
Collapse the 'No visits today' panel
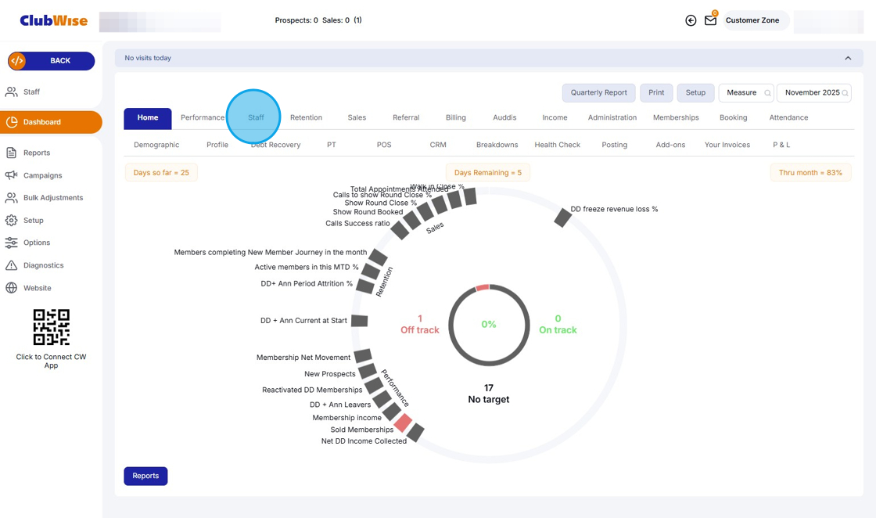coord(848,58)
